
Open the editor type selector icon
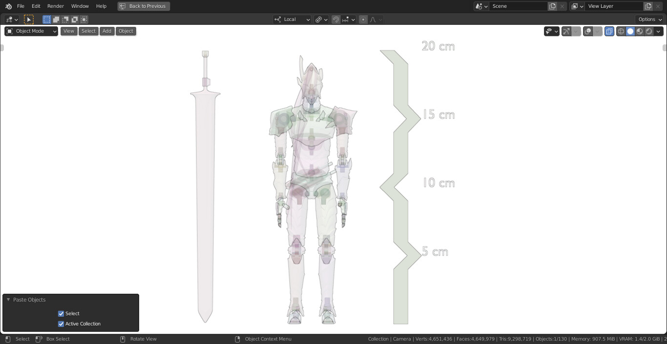click(x=10, y=20)
